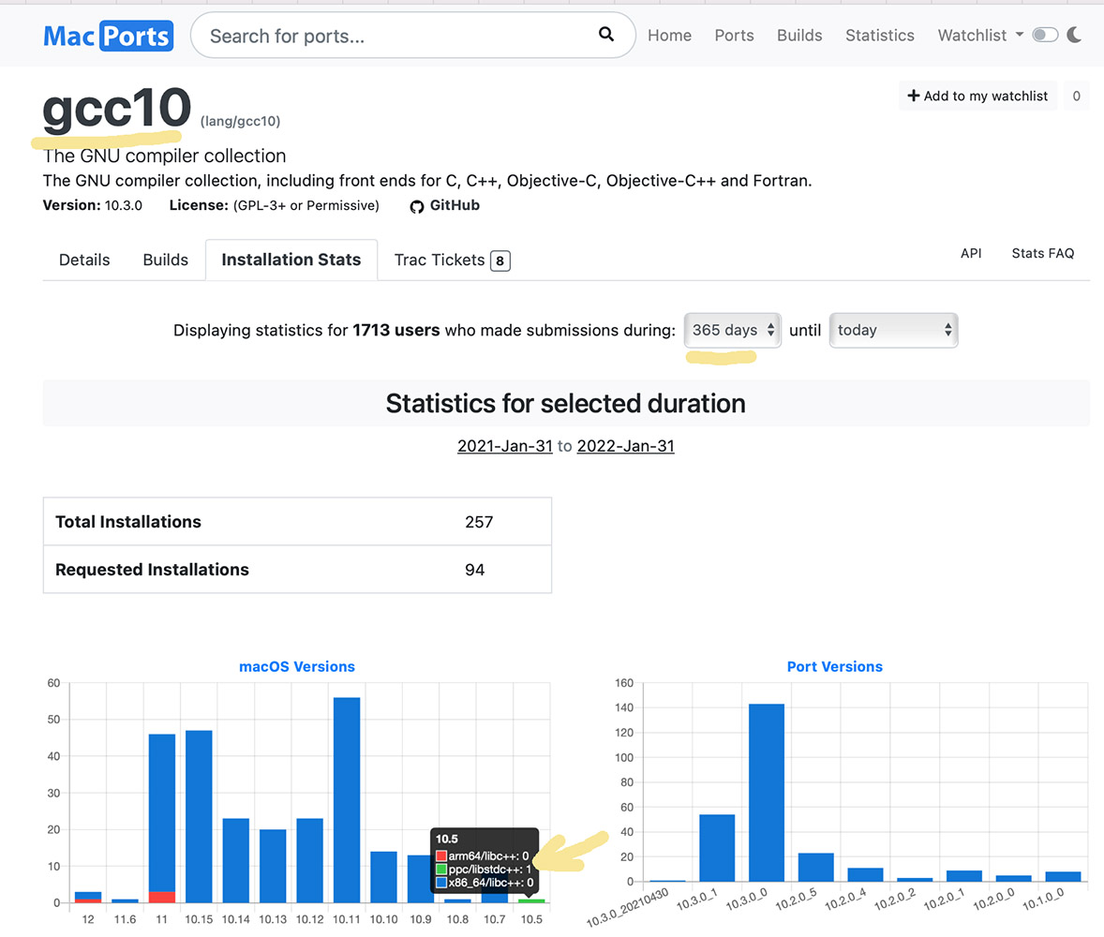Viewport: 1104px width, 937px height.
Task: Click the (lang/gcc10) category text
Action: 240,121
